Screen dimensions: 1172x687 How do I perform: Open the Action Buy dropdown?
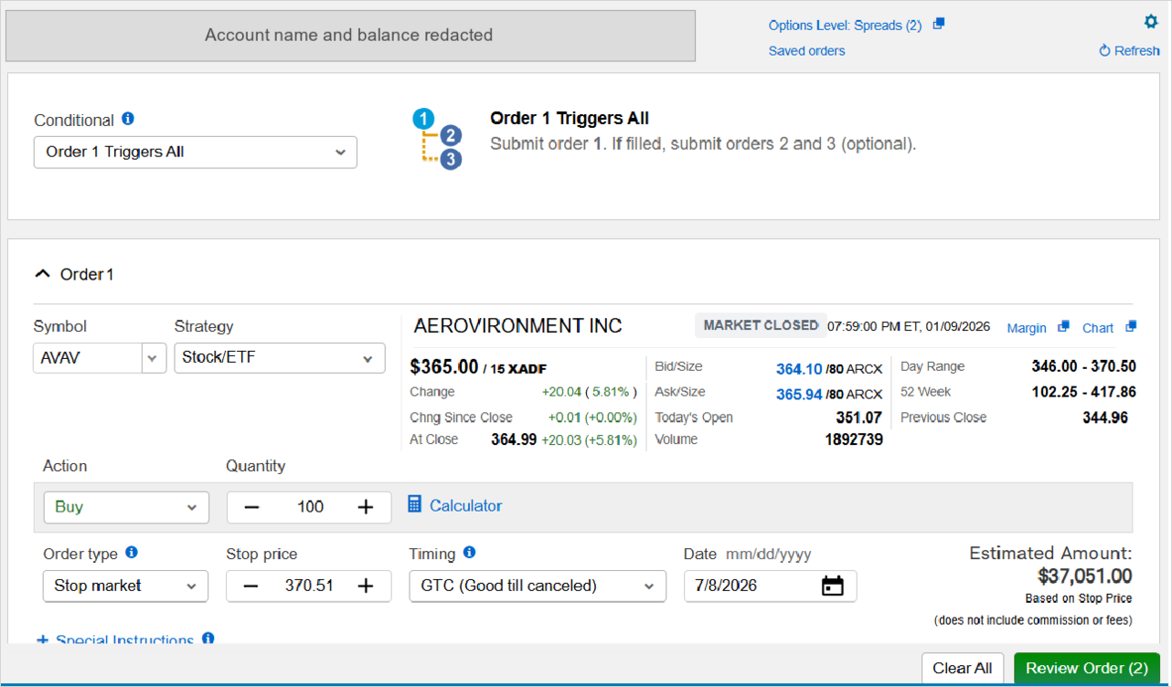(126, 507)
